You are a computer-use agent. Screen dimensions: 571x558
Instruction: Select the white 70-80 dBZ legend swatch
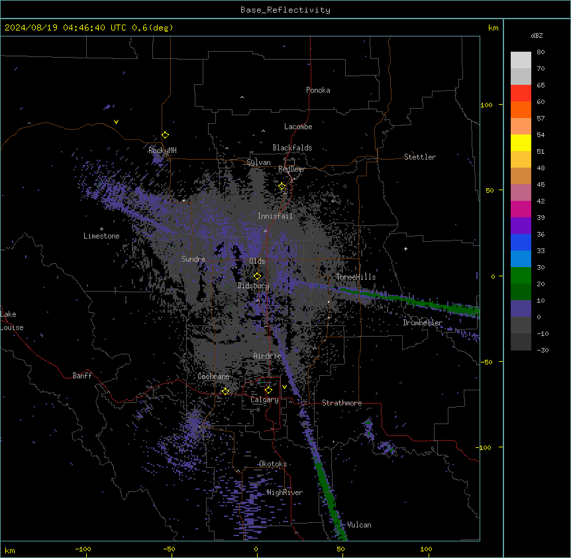pyautogui.click(x=521, y=60)
